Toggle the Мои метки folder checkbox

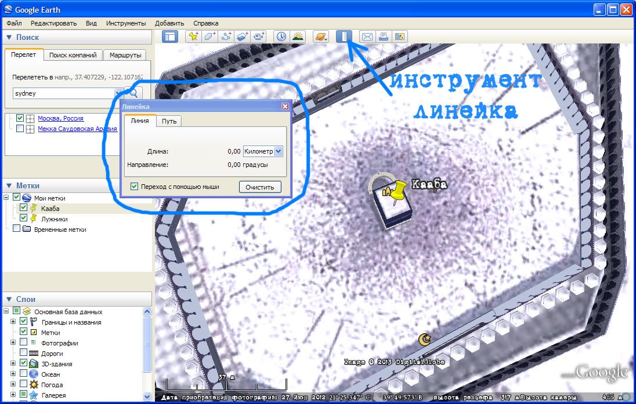click(17, 198)
